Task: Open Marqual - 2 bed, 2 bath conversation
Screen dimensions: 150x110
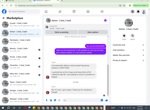Action: point(21,100)
